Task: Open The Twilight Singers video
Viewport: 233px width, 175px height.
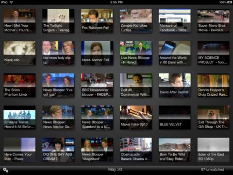Action: (x=58, y=21)
